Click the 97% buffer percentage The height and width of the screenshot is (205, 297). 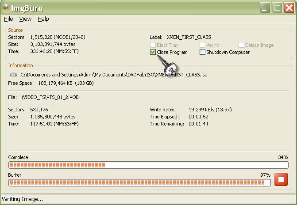point(266,175)
